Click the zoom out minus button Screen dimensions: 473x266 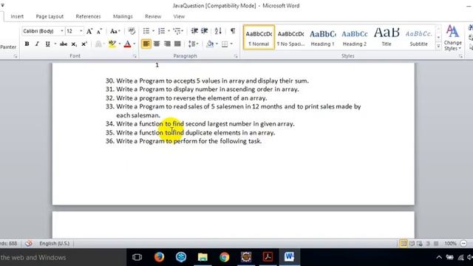463,243
